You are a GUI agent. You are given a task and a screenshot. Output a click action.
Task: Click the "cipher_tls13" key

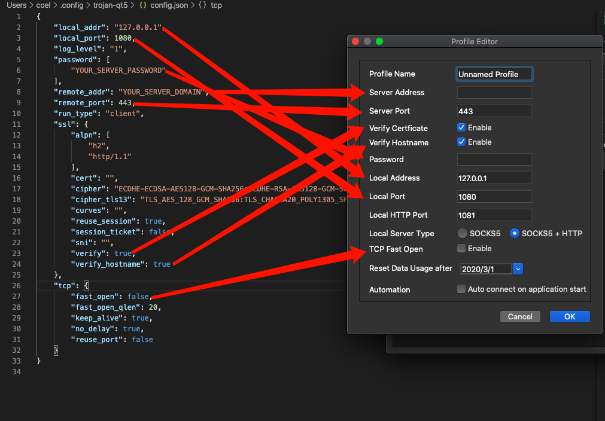click(x=101, y=200)
